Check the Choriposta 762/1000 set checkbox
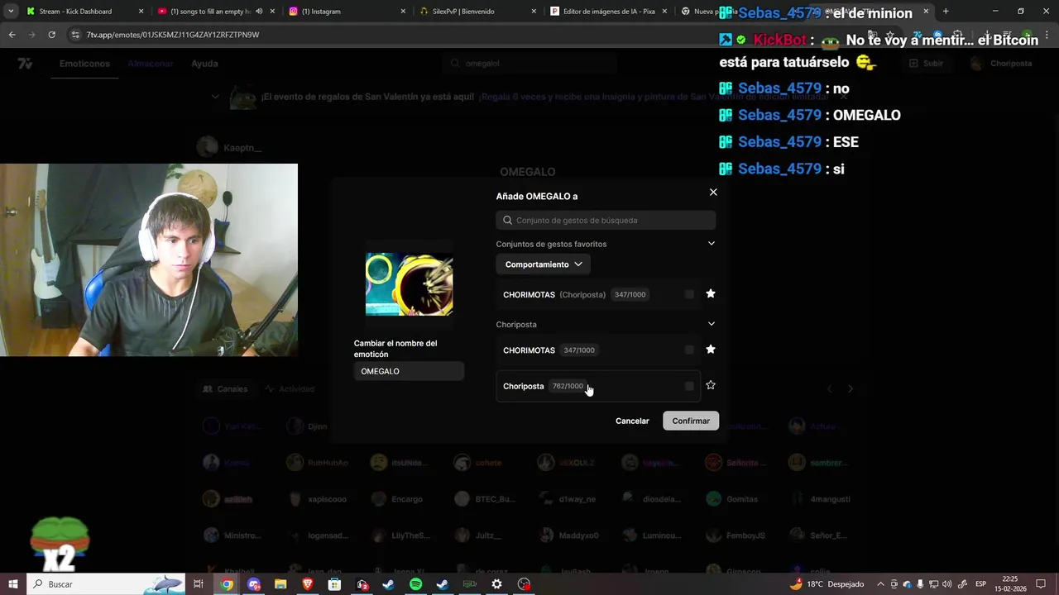Viewport: 1059px width, 595px height. pyautogui.click(x=689, y=386)
